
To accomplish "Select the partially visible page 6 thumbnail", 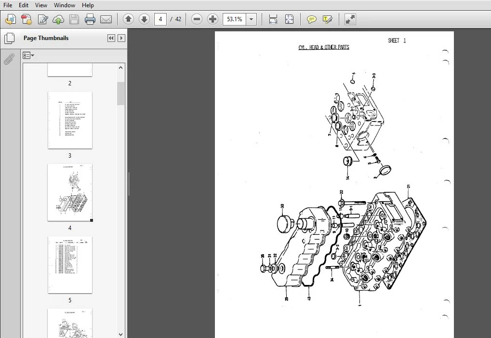I will tap(70, 323).
